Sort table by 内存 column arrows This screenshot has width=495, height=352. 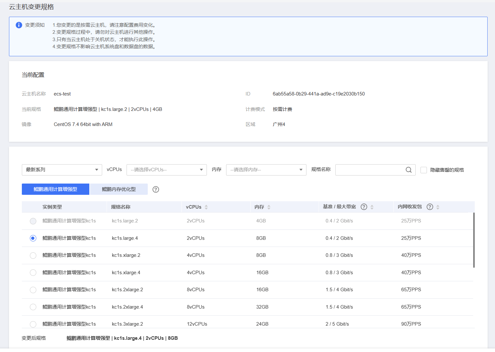pyautogui.click(x=269, y=207)
